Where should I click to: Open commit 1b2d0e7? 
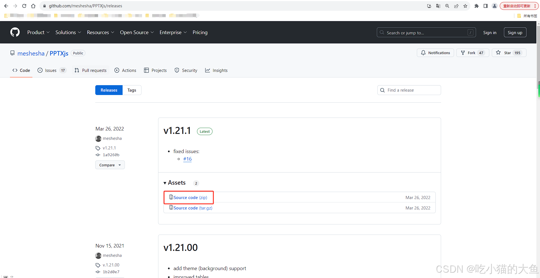111,272
